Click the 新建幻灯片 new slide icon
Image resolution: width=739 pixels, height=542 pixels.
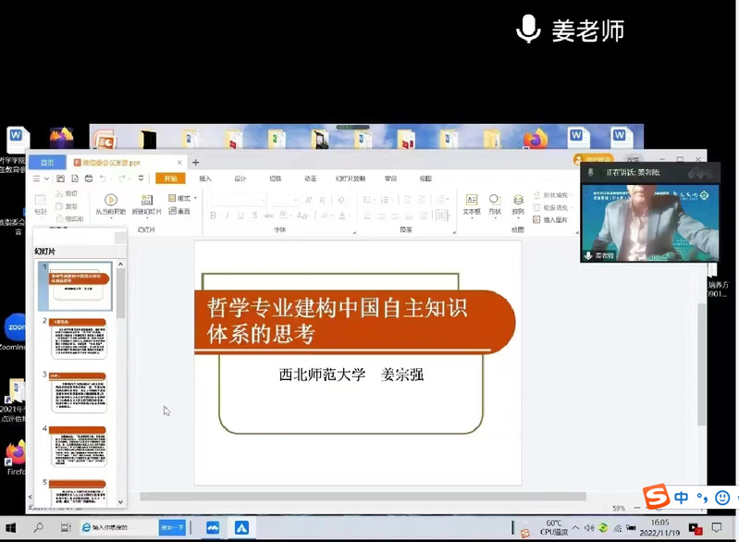tap(146, 200)
